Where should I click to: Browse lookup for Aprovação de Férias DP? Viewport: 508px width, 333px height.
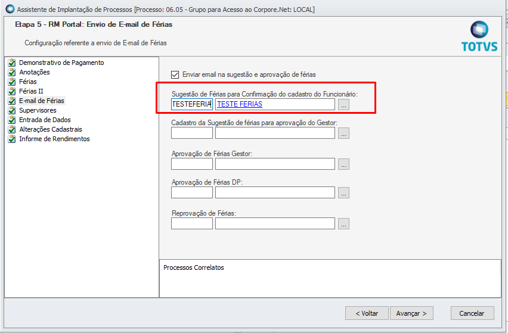pyautogui.click(x=344, y=192)
